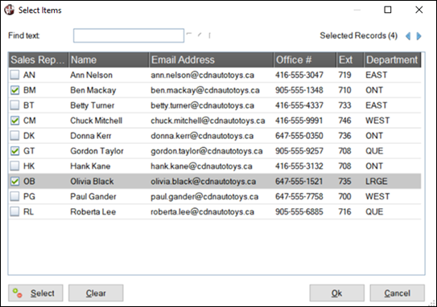Click the Clear button
This screenshot has height=307, width=437.
tap(96, 293)
